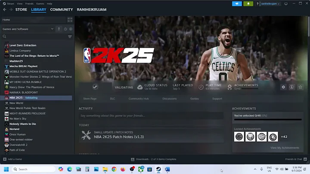Toggle the recent activity clock filter
This screenshot has height=174, width=310.
[x=65, y=29]
